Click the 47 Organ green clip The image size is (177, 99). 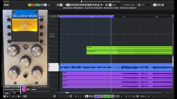(129, 48)
